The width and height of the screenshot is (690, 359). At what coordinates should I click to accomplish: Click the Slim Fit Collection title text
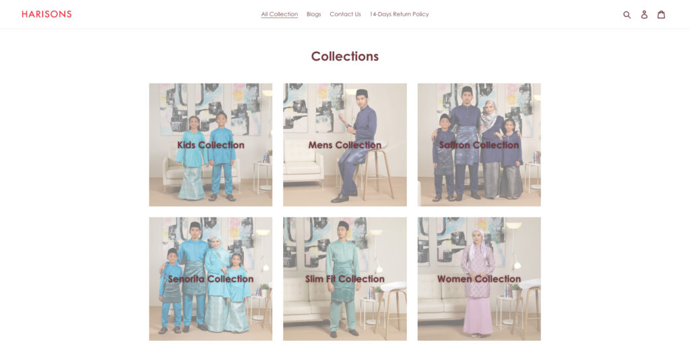click(x=345, y=279)
